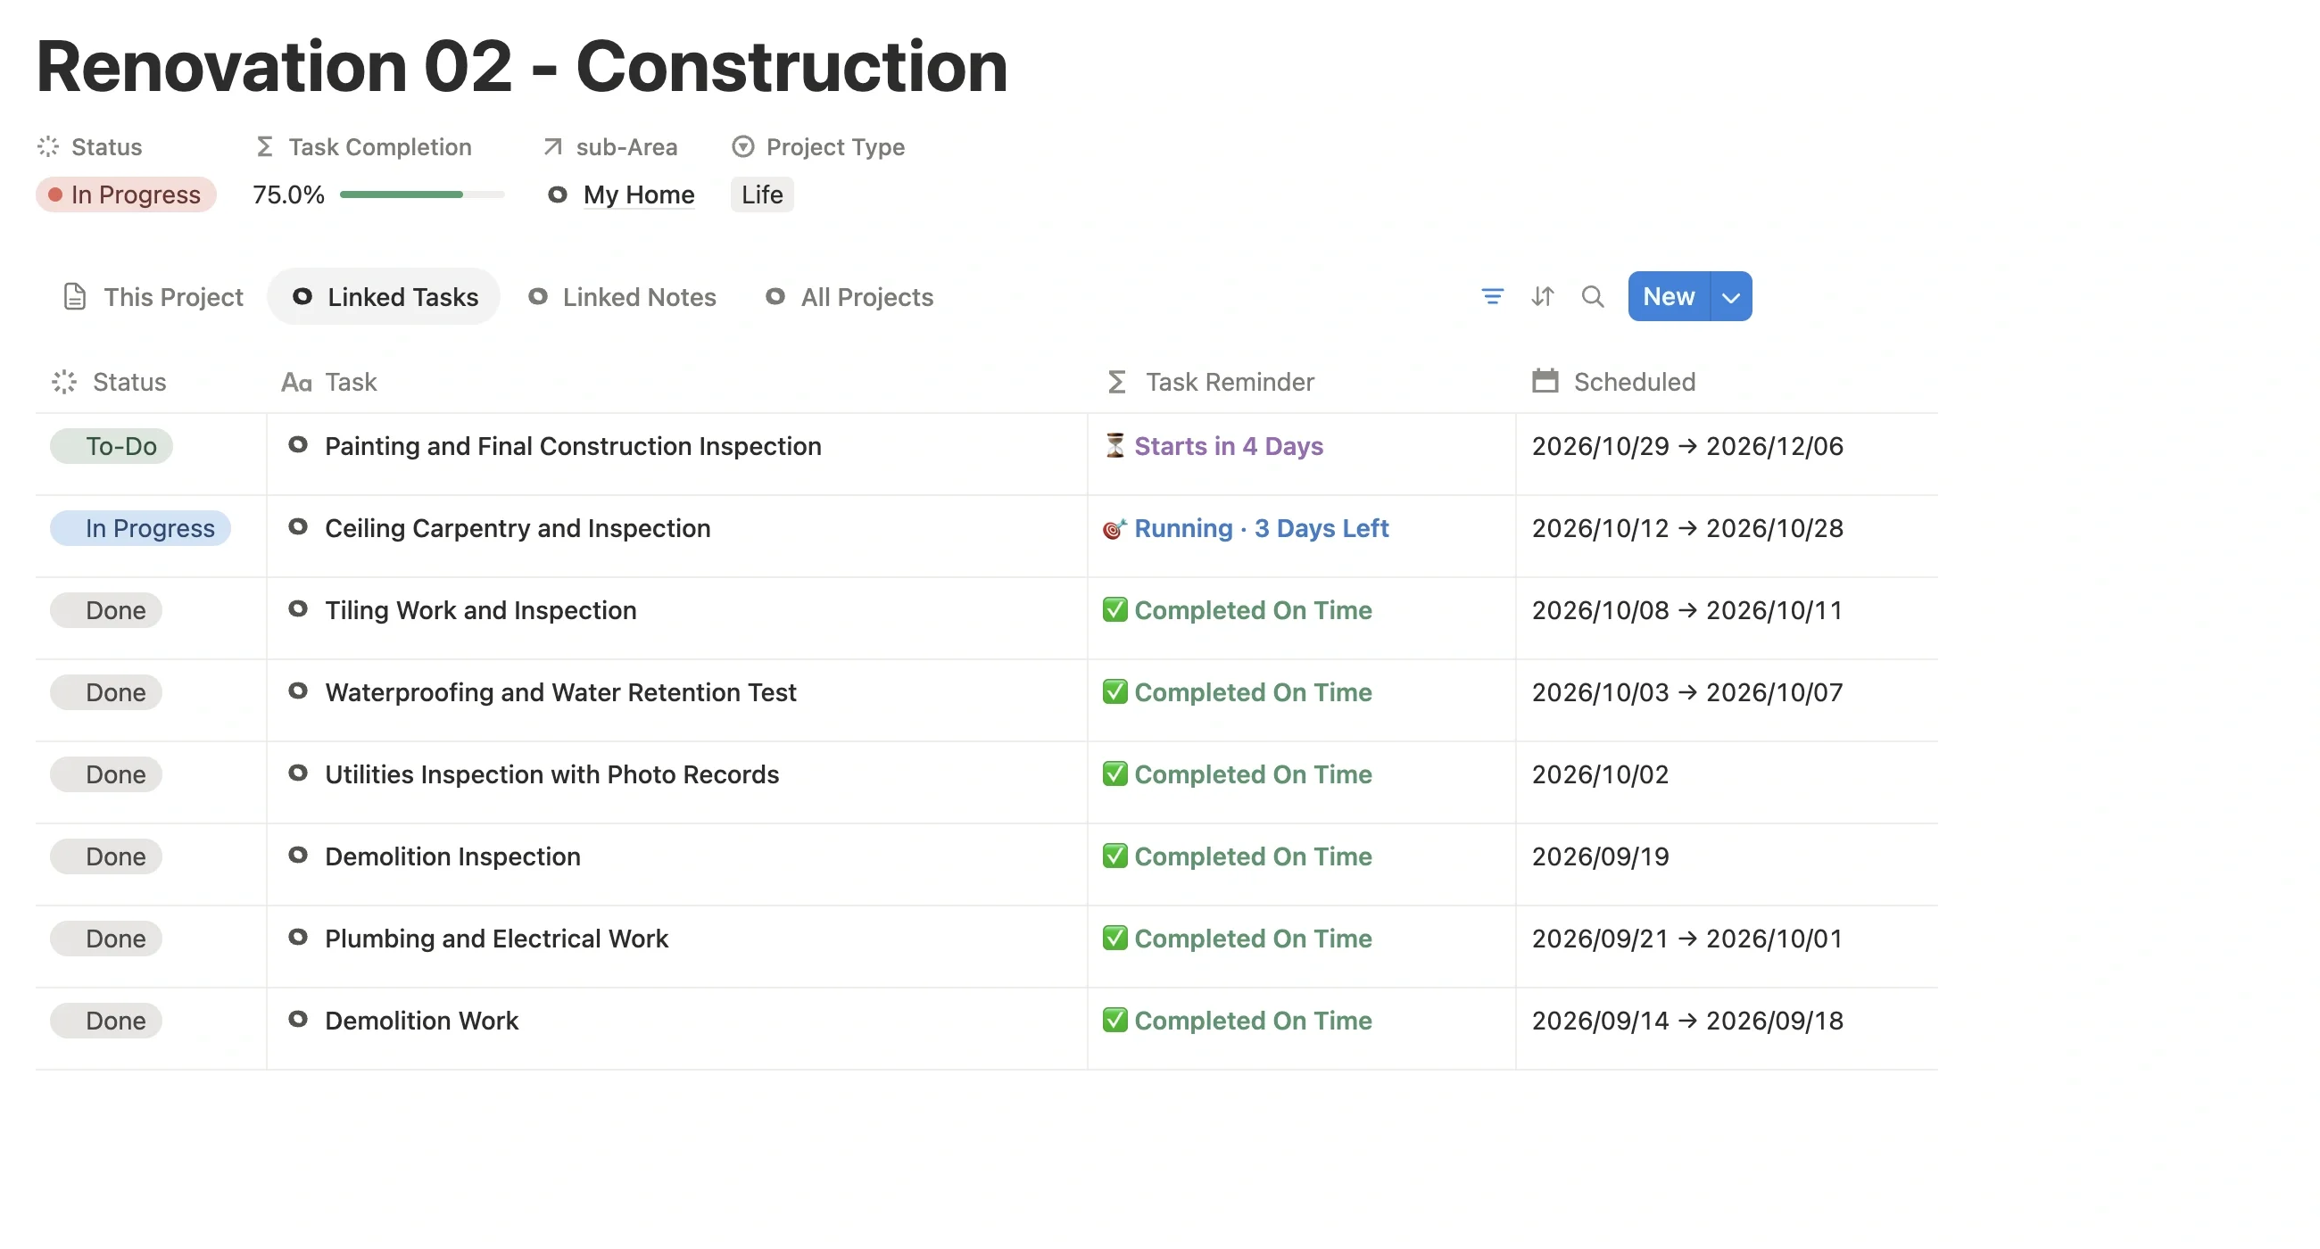Select the Linked Tasks tab
Image resolution: width=2320 pixels, height=1249 pixels.
pyautogui.click(x=385, y=297)
